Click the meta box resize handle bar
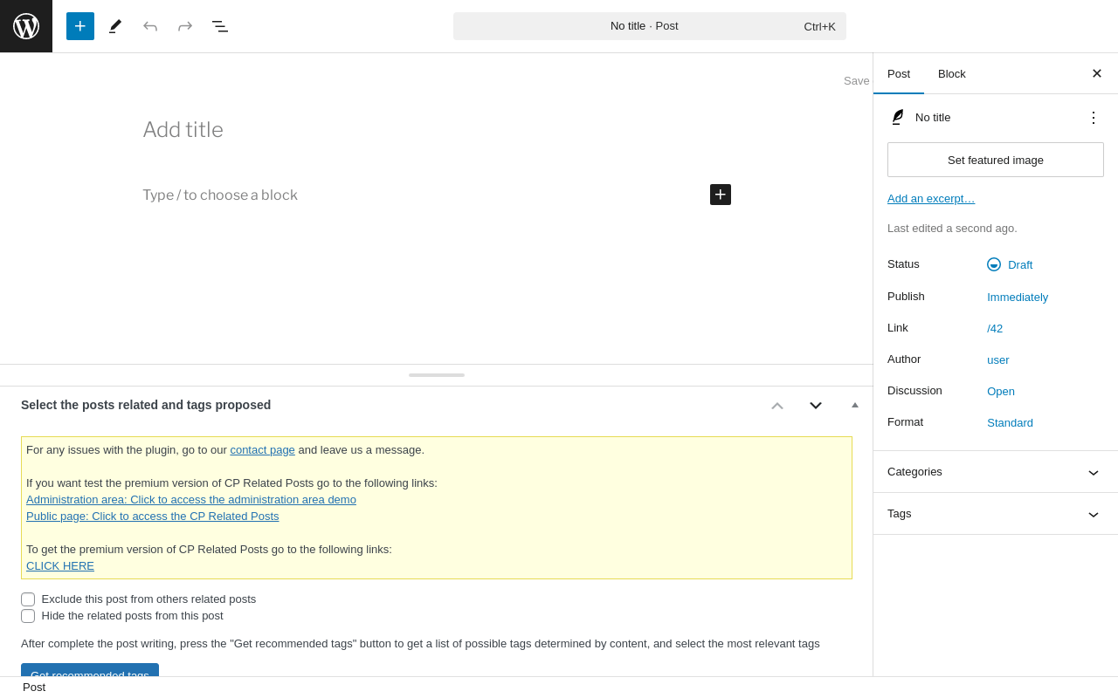This screenshot has width=1118, height=698. (x=437, y=375)
